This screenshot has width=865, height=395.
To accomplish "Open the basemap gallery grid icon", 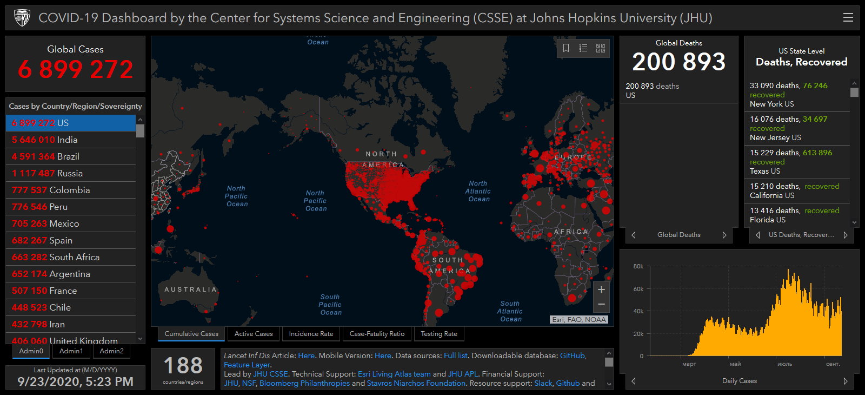I will 601,48.
